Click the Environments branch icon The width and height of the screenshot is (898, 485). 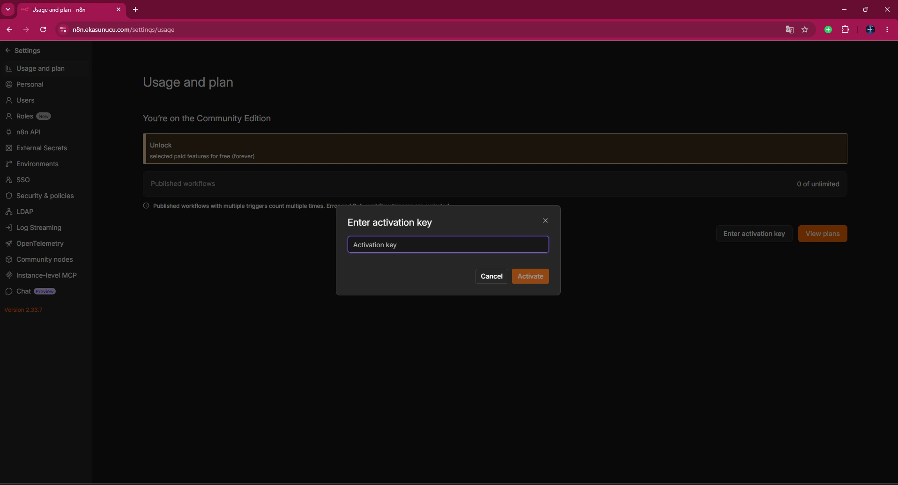pyautogui.click(x=8, y=164)
